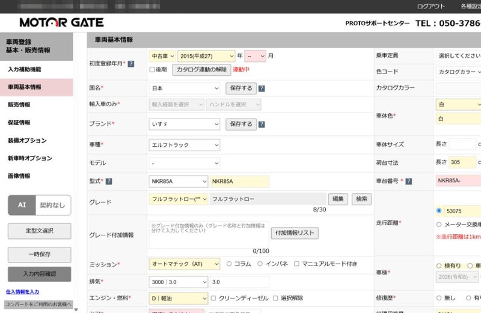
Task: Select 検有り radio button
Action: pyautogui.click(x=439, y=265)
